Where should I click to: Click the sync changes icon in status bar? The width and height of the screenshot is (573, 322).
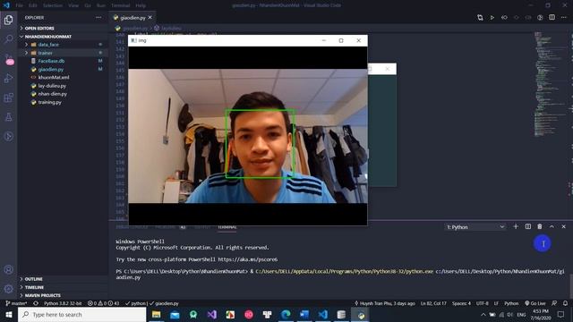coord(36,303)
